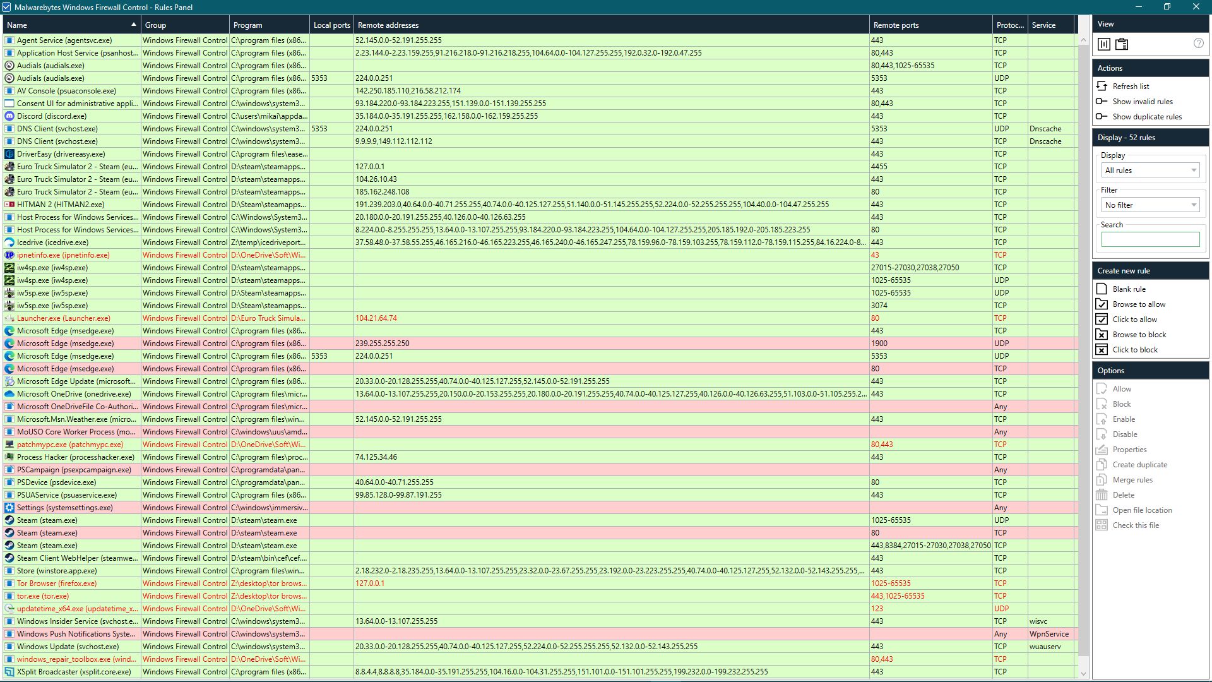Click into the Search input field
This screenshot has width=1212, height=682.
tap(1150, 239)
